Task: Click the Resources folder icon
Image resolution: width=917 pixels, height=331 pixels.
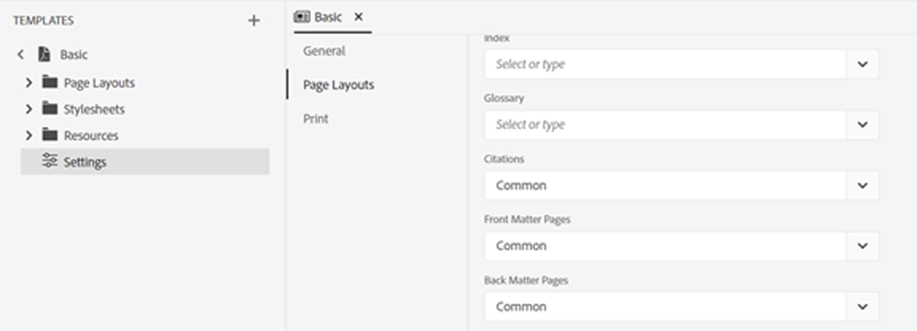Action: pos(50,135)
